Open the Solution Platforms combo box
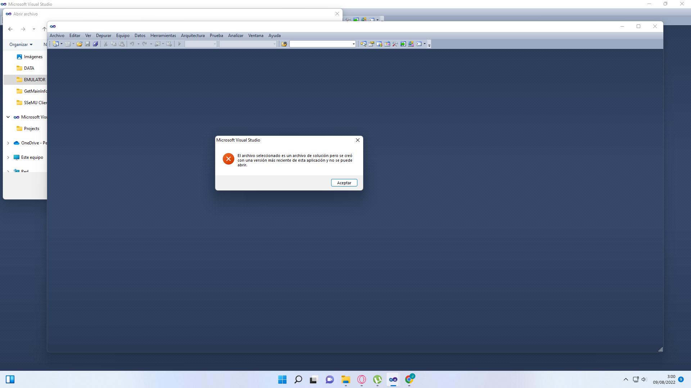The width and height of the screenshot is (691, 388). click(x=248, y=44)
